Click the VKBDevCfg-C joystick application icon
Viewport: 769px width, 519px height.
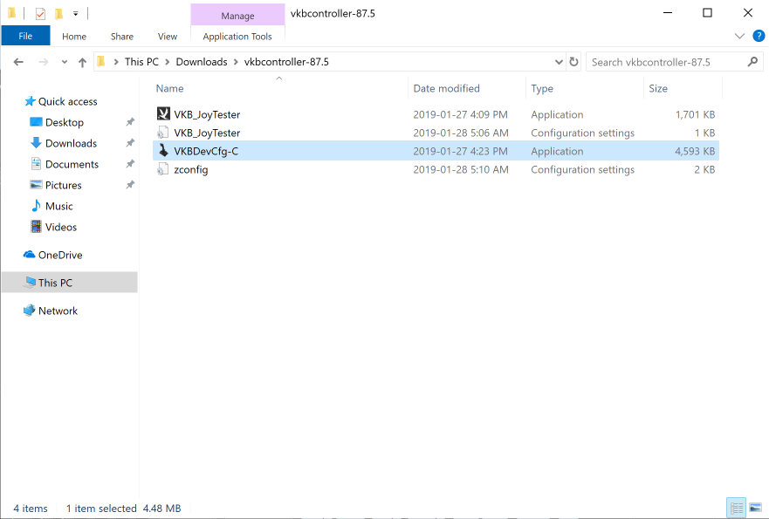163,150
